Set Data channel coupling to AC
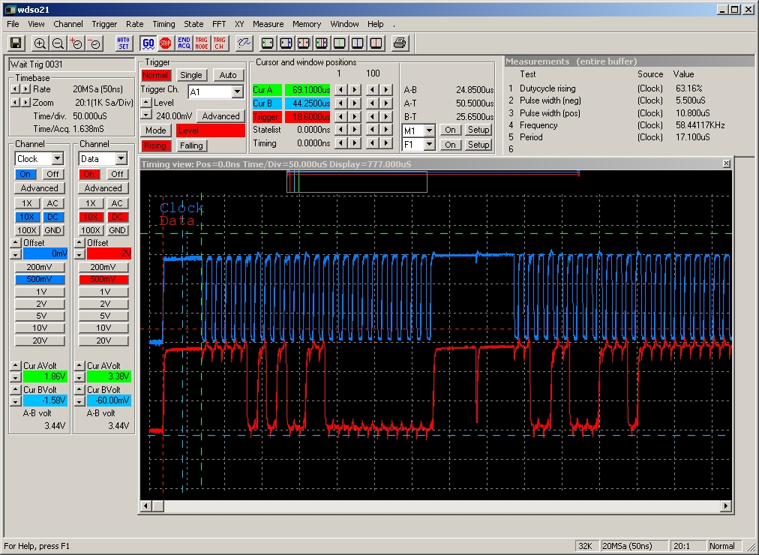The width and height of the screenshot is (759, 555). pyautogui.click(x=117, y=204)
